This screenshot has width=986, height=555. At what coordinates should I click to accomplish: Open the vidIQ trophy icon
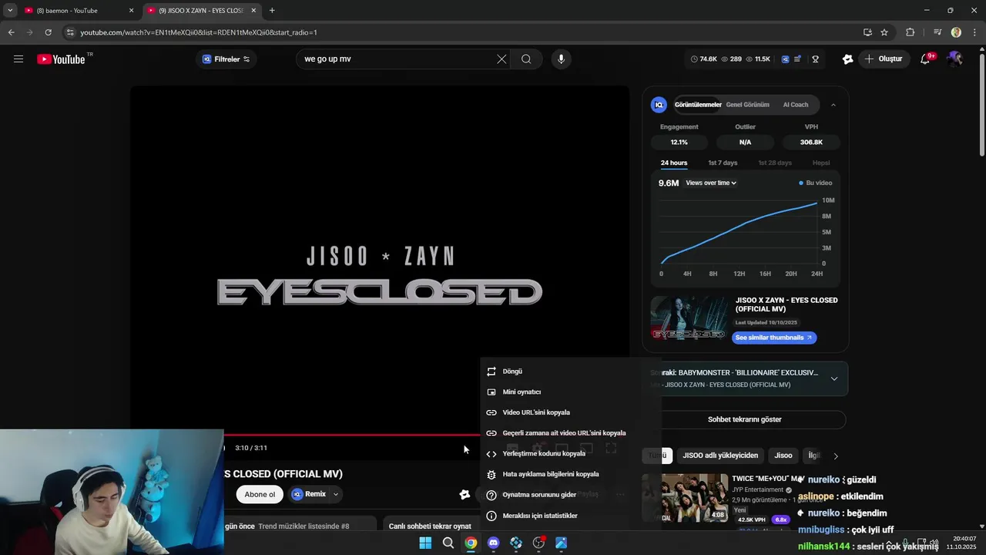pyautogui.click(x=815, y=59)
